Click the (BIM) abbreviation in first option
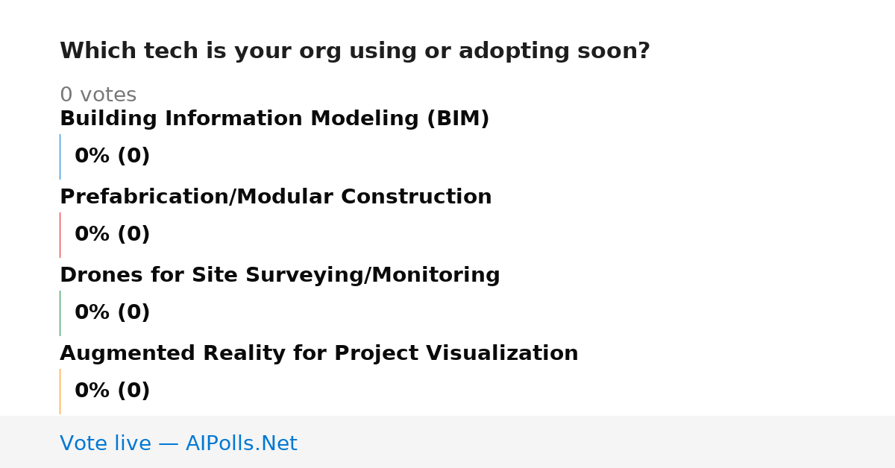This screenshot has height=468, width=895. tap(458, 118)
